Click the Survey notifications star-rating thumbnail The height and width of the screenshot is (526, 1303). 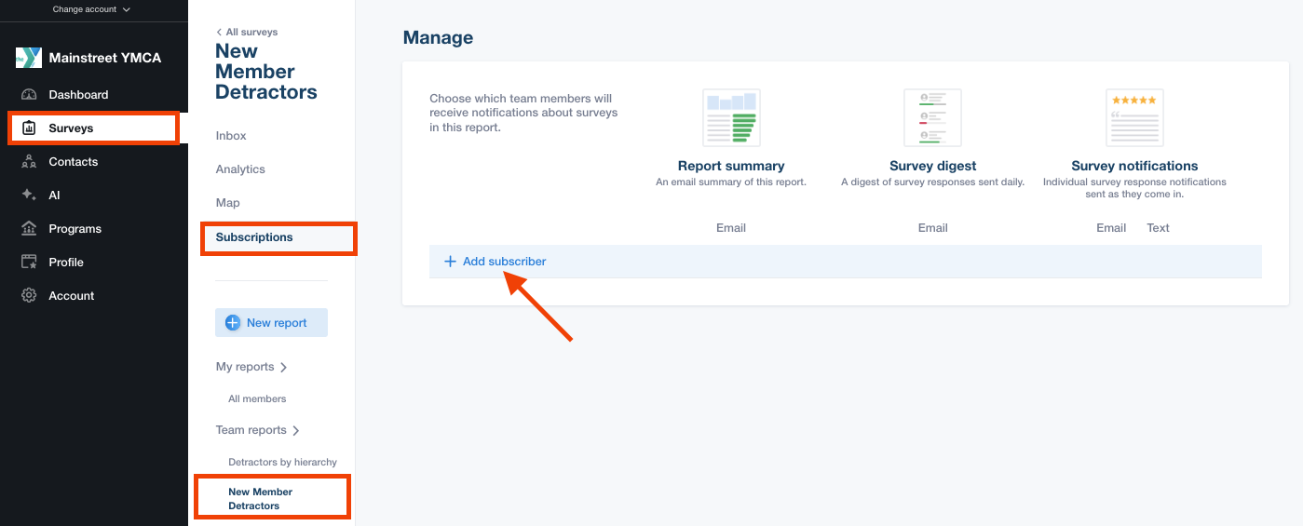coord(1134,118)
